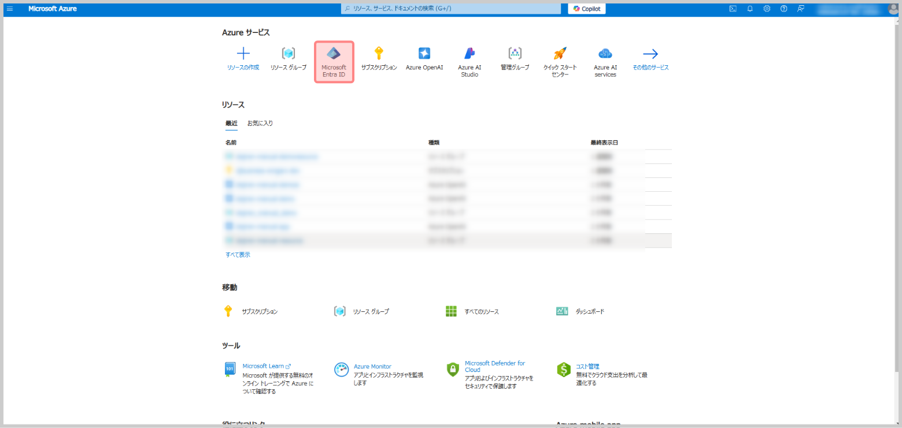This screenshot has height=428, width=902.
Task: Go to ダッシュボード
Action: coord(590,311)
